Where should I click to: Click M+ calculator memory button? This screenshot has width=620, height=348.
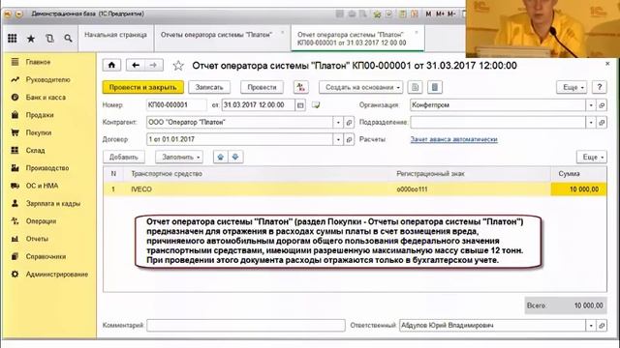(x=441, y=14)
